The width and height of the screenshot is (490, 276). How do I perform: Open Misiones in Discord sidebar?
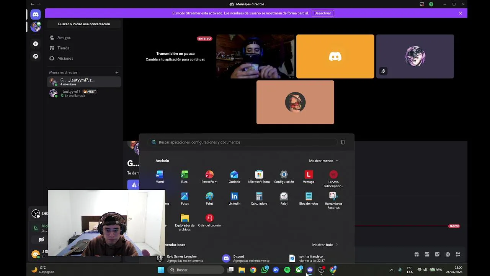pos(84,58)
